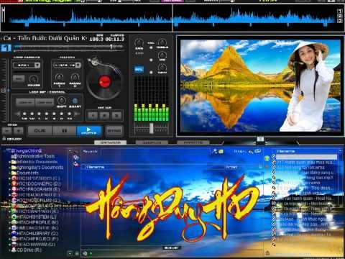Trigger hot cue button 1

pos(93,116)
